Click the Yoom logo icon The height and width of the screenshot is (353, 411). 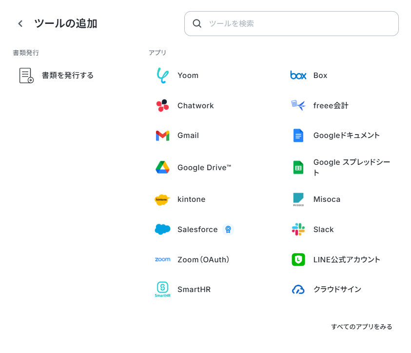[162, 76]
